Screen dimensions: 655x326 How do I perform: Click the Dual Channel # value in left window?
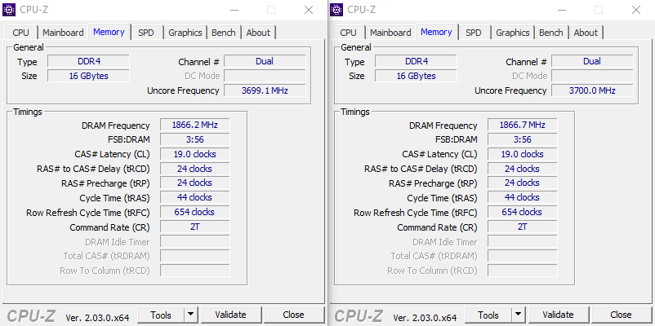pos(265,61)
